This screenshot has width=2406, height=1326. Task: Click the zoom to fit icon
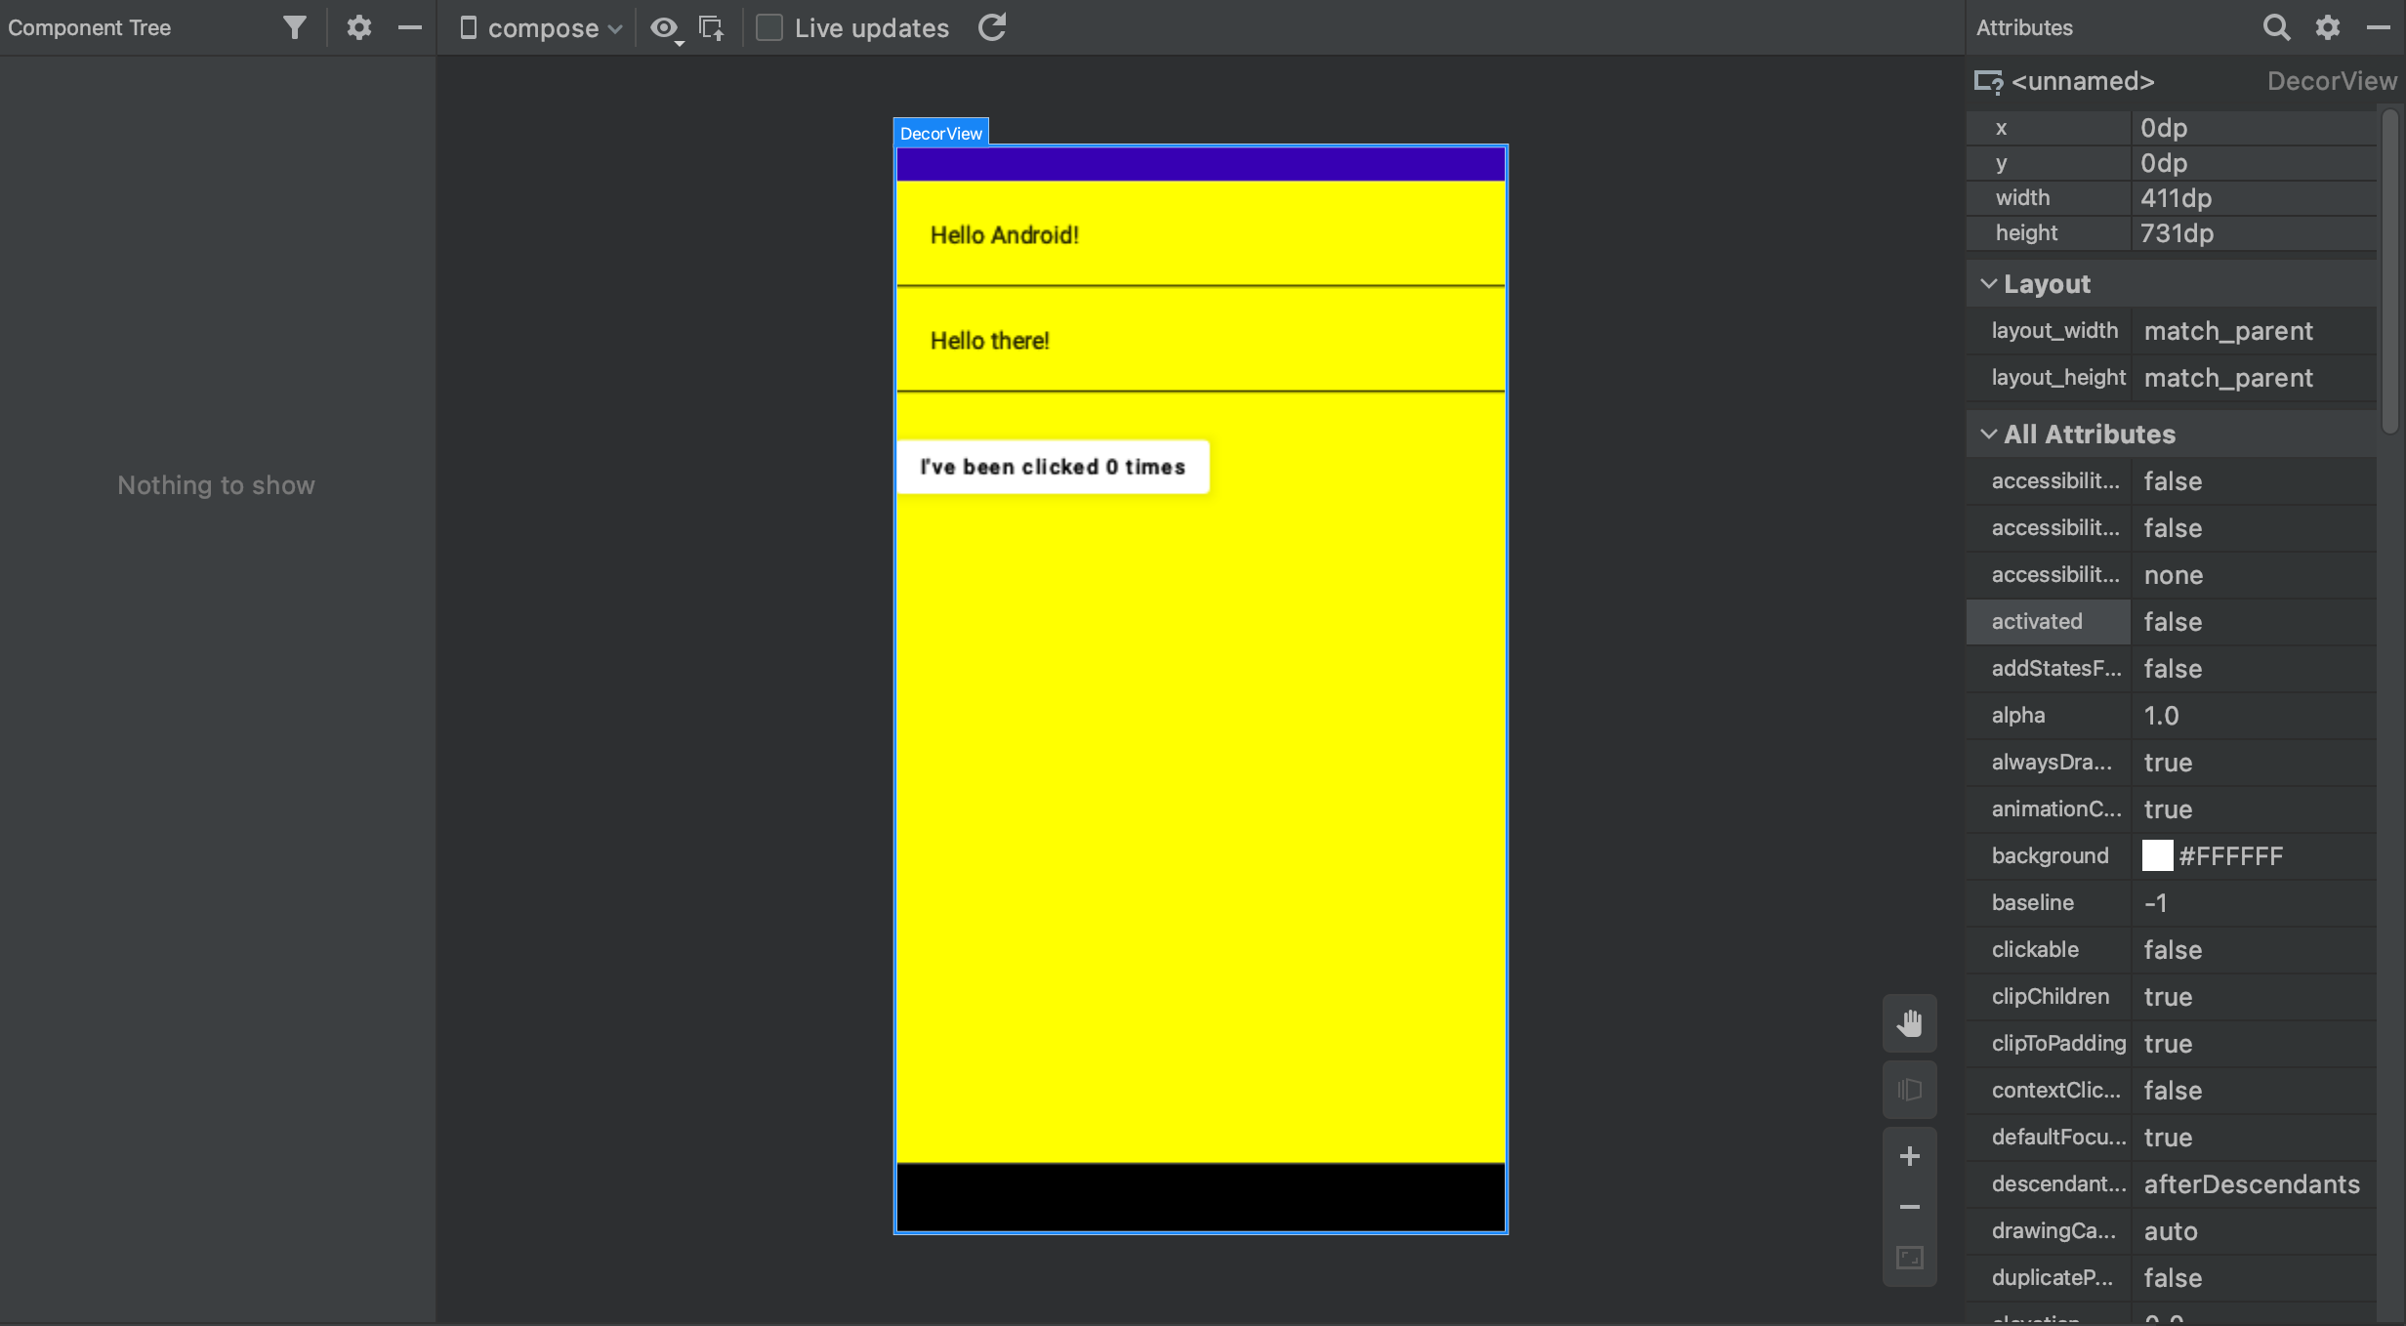(x=1909, y=1258)
